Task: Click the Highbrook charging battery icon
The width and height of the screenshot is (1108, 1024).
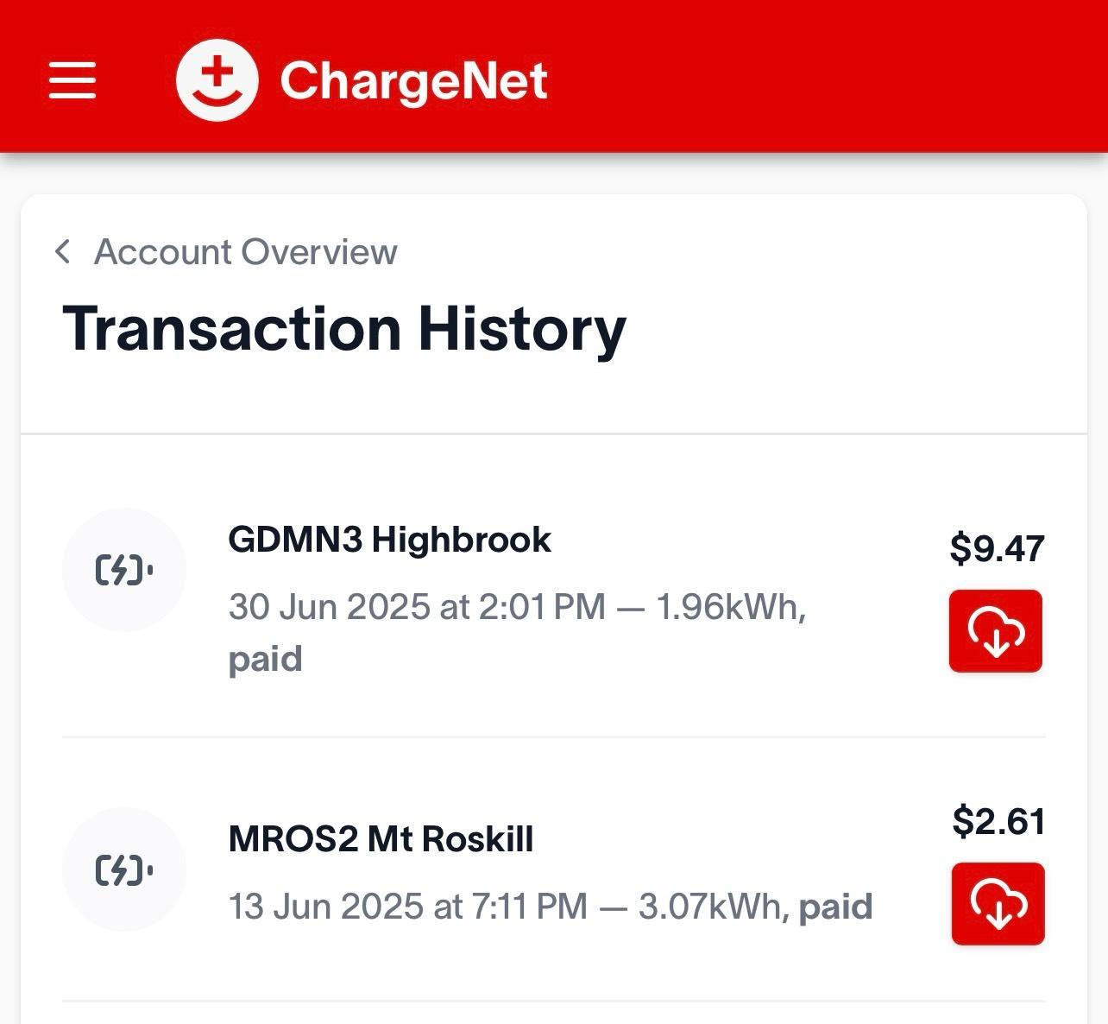Action: pos(124,570)
